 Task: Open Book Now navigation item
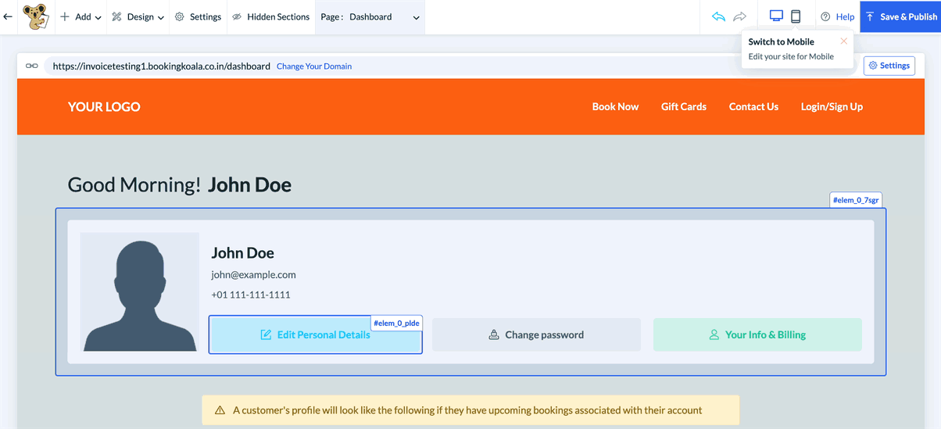tap(615, 106)
